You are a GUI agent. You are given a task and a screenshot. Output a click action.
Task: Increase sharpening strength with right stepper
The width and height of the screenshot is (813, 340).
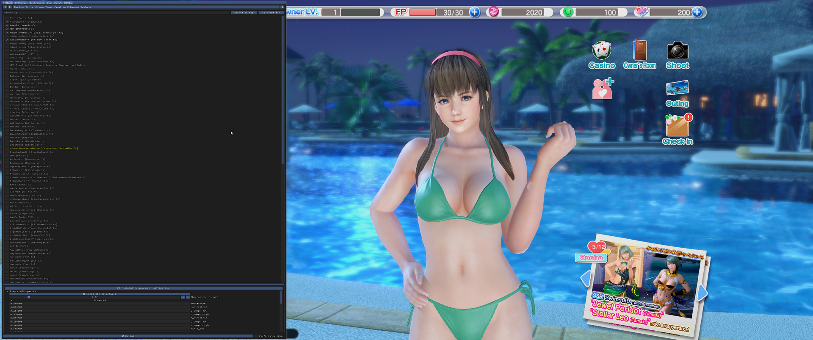click(188, 297)
